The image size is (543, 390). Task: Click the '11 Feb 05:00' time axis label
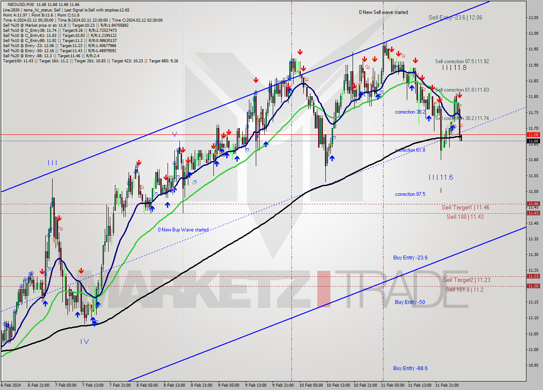coord(393,385)
